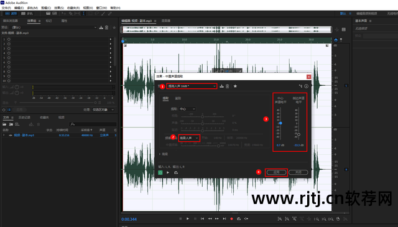
Task: Open the effect info help icon
Action: [x=307, y=86]
